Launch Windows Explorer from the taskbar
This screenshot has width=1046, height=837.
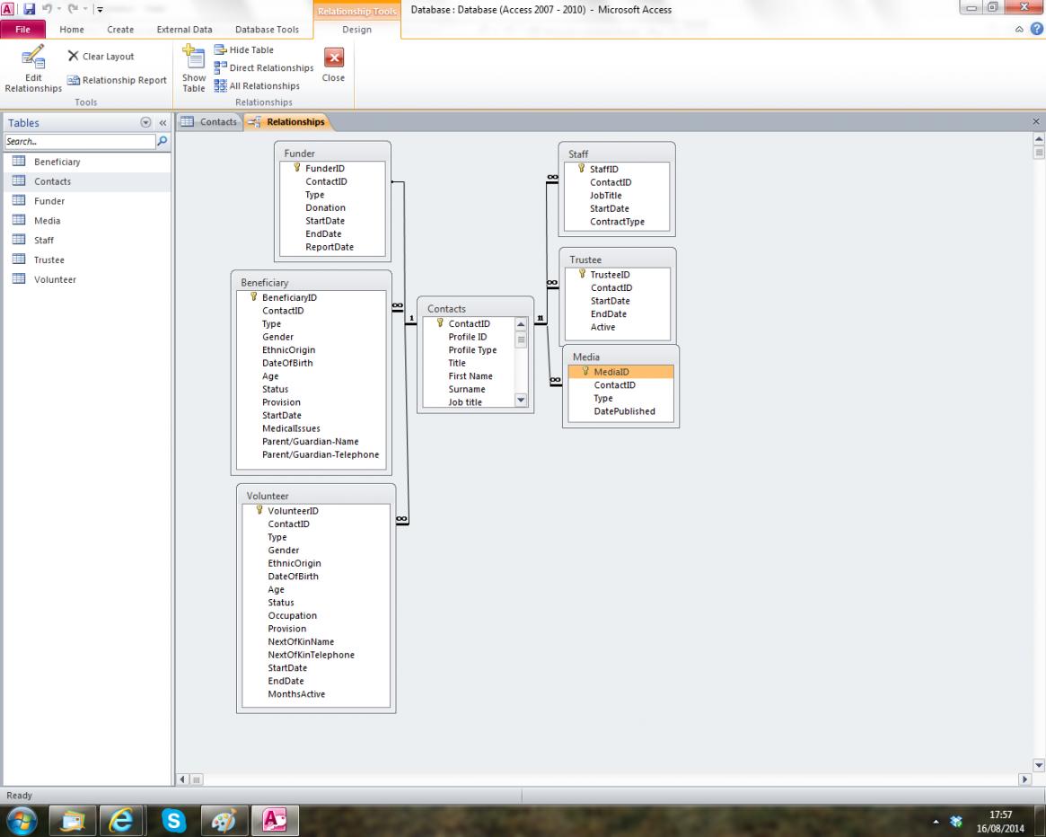(x=73, y=820)
